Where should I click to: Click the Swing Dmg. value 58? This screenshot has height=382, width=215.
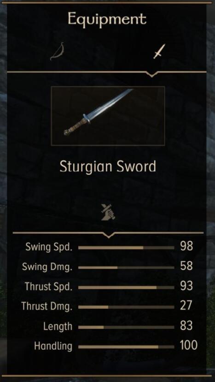[x=186, y=266]
